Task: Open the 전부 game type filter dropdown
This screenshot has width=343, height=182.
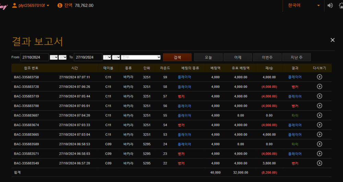Action: [x=141, y=57]
